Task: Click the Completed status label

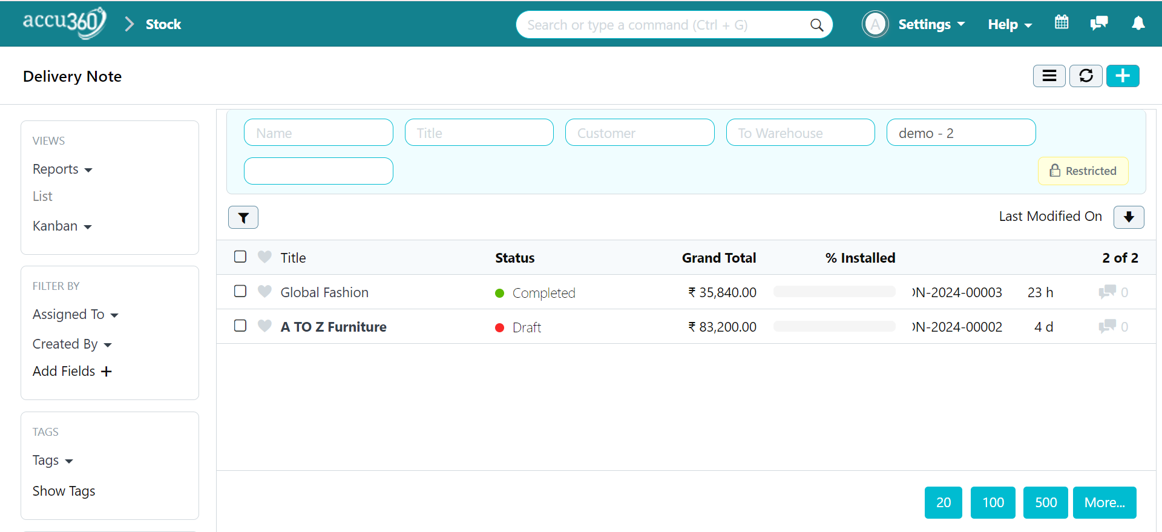Action: coord(543,293)
